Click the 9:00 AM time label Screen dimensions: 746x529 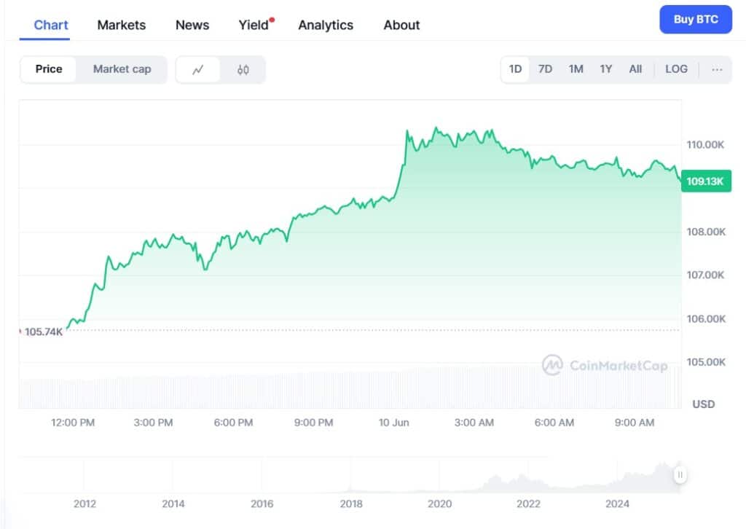635,423
